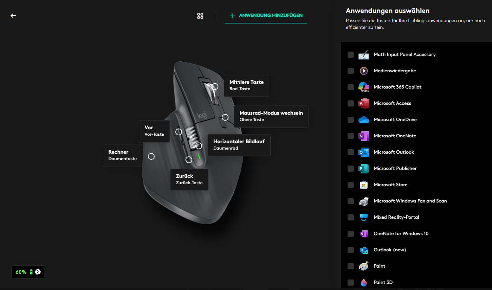Click the back button hotspot circle

[189, 160]
